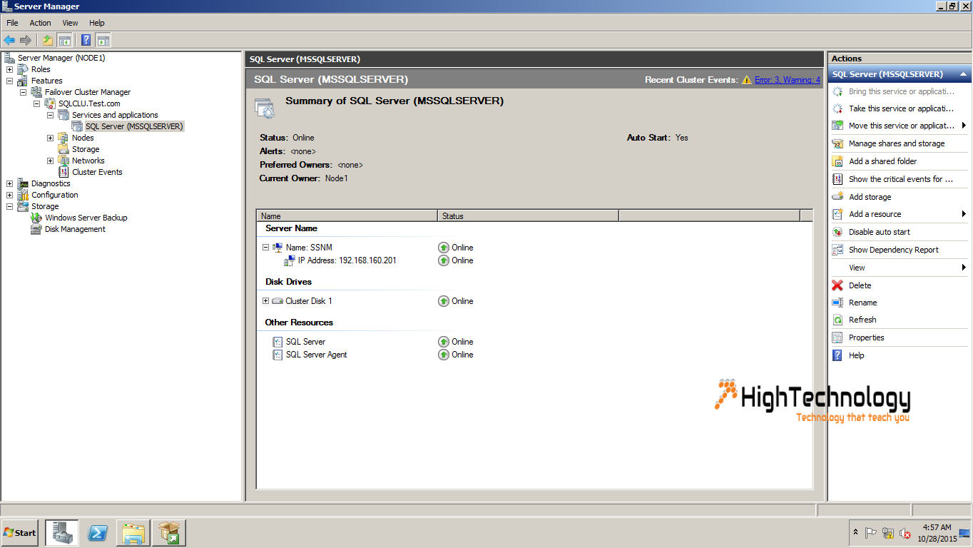
Task: Click Take this service or application offline
Action: point(900,108)
